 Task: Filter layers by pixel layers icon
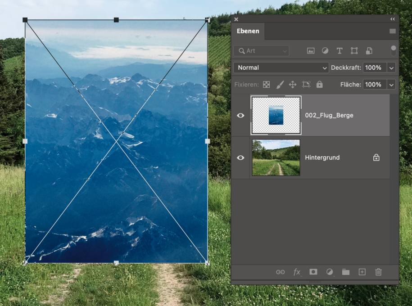(x=311, y=51)
